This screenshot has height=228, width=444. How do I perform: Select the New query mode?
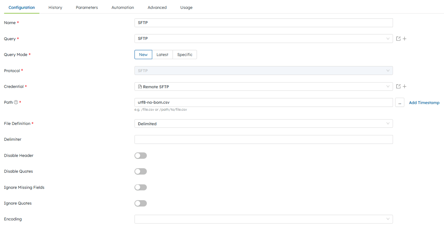[143, 55]
